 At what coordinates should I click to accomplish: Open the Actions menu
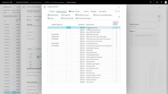[x=86, y=11]
